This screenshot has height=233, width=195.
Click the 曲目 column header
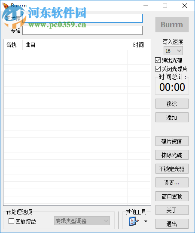pos(75,45)
